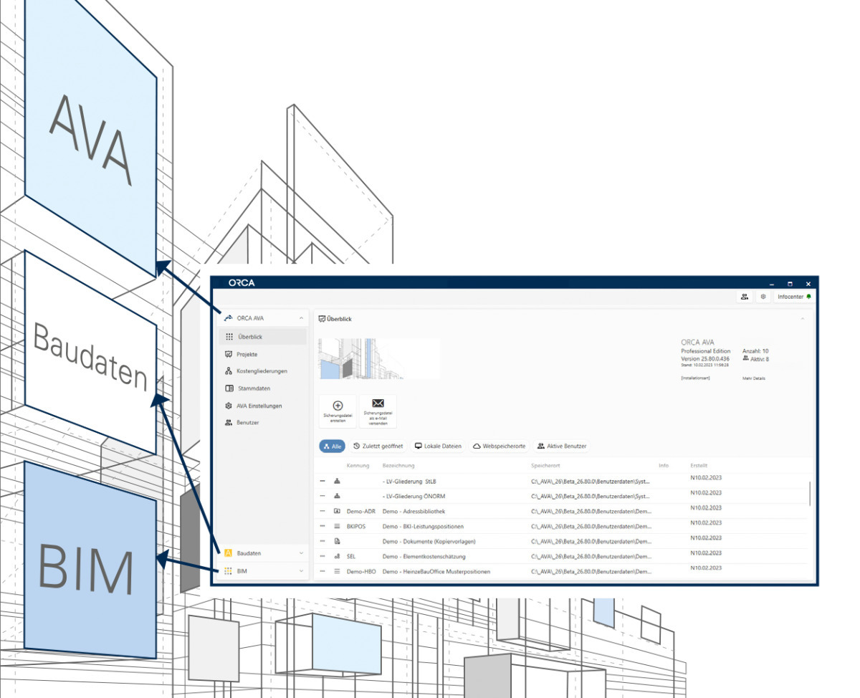860x698 pixels.
Task: Sort by the Kennung column header
Action: coord(358,466)
